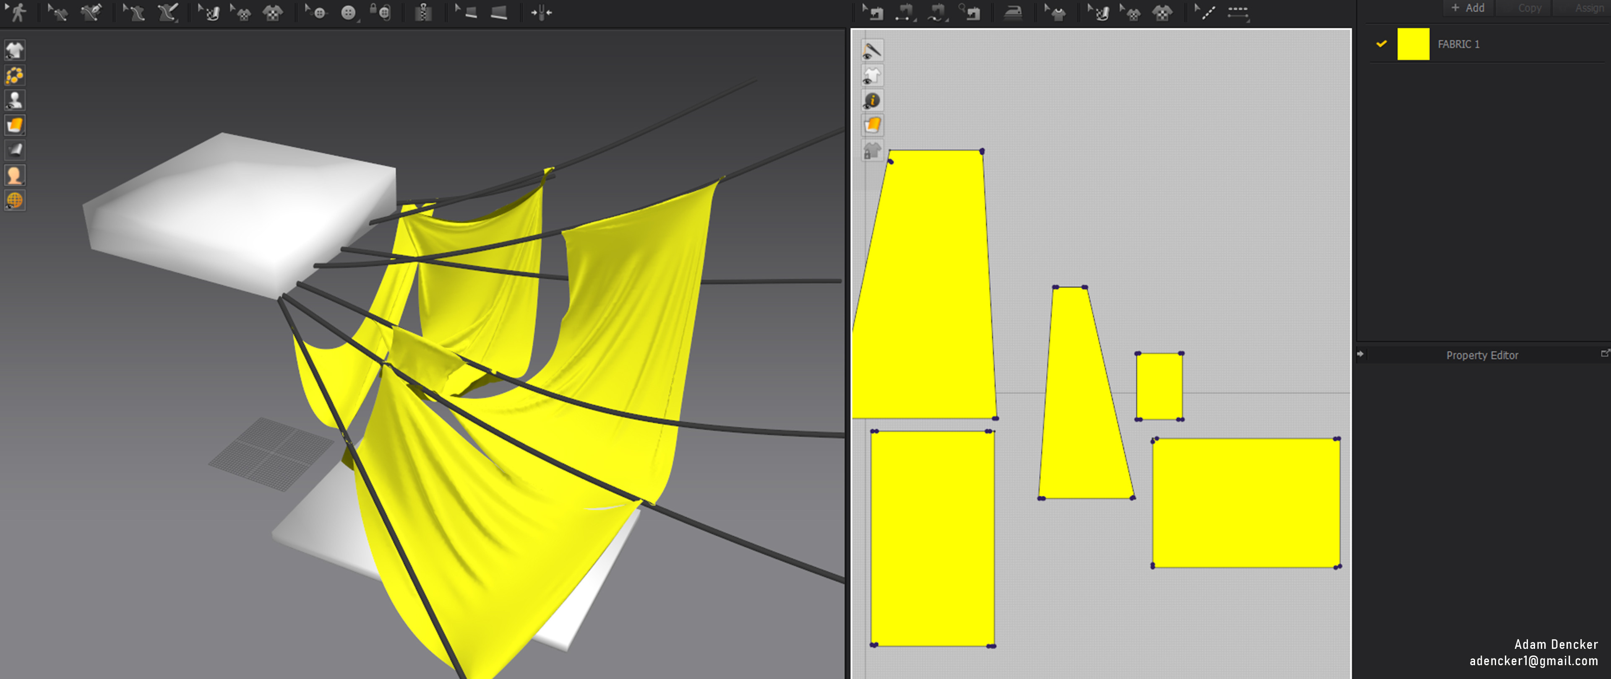
Task: Click the Property Editor panel header
Action: coord(1481,355)
